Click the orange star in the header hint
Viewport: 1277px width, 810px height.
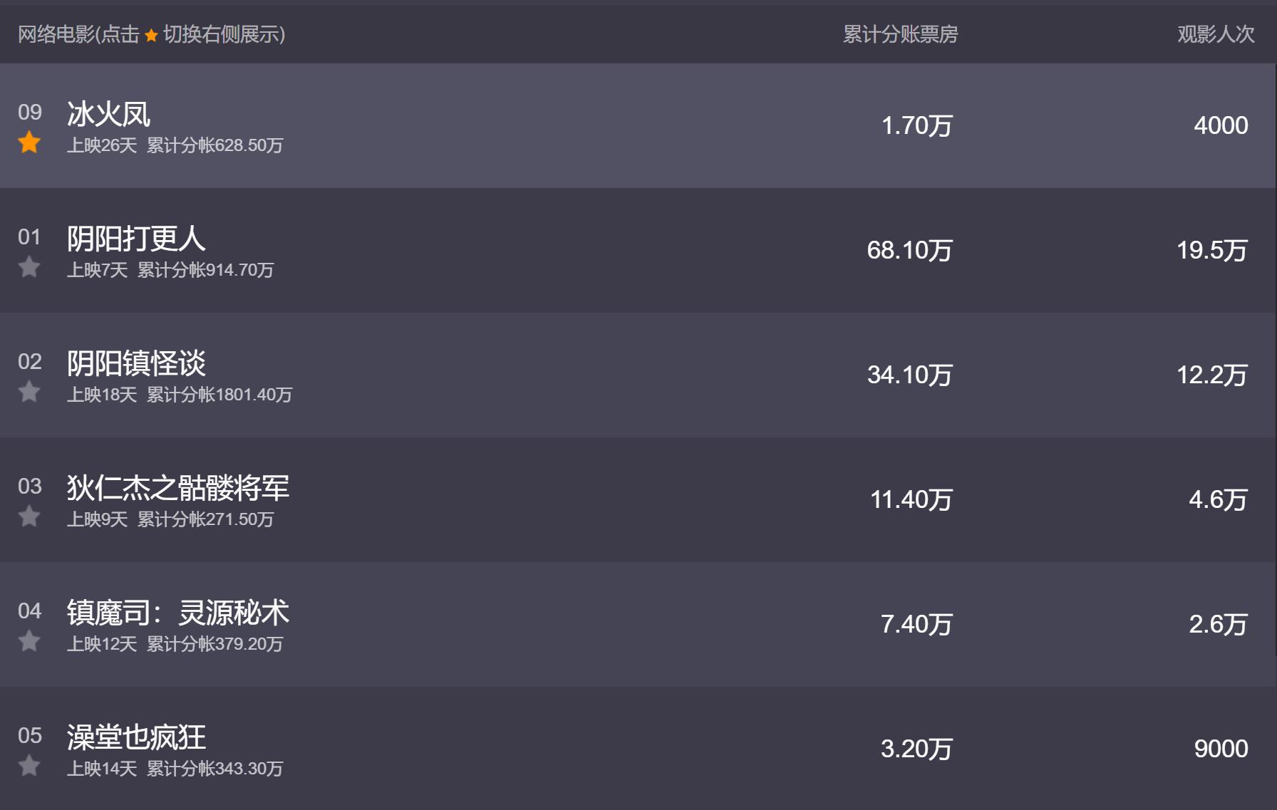[x=151, y=35]
